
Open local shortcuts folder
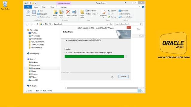(x=36, y=48)
